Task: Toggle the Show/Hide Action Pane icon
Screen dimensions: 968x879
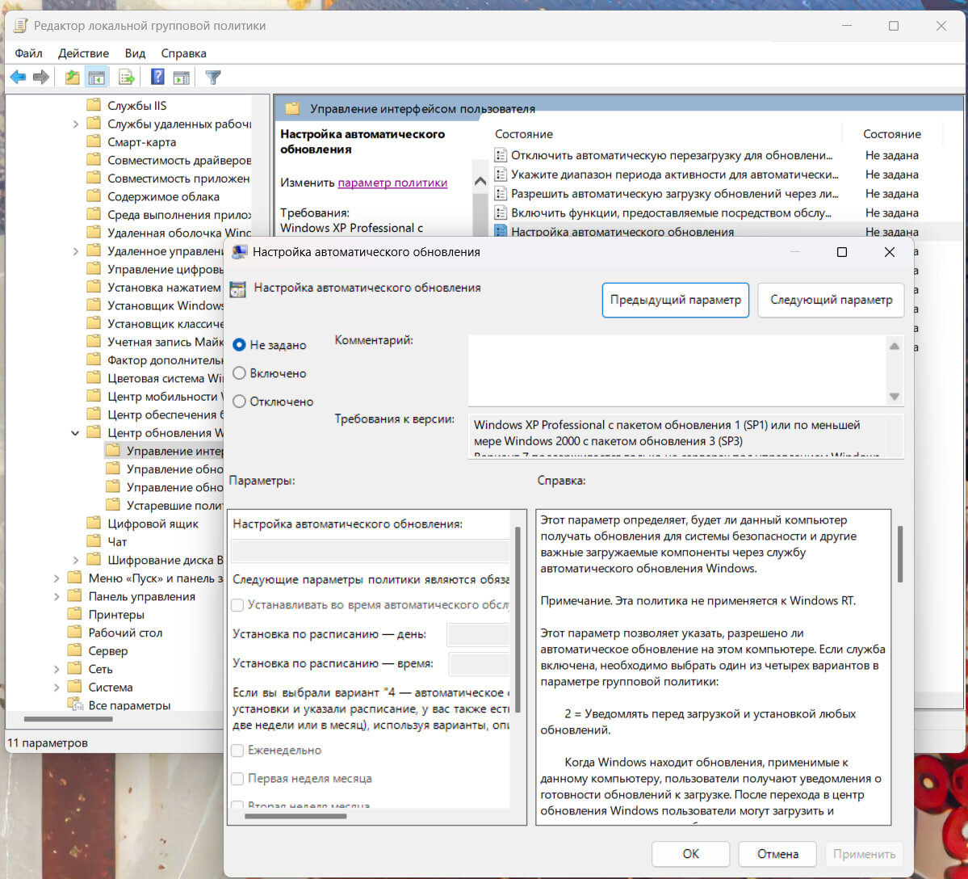Action: point(182,78)
